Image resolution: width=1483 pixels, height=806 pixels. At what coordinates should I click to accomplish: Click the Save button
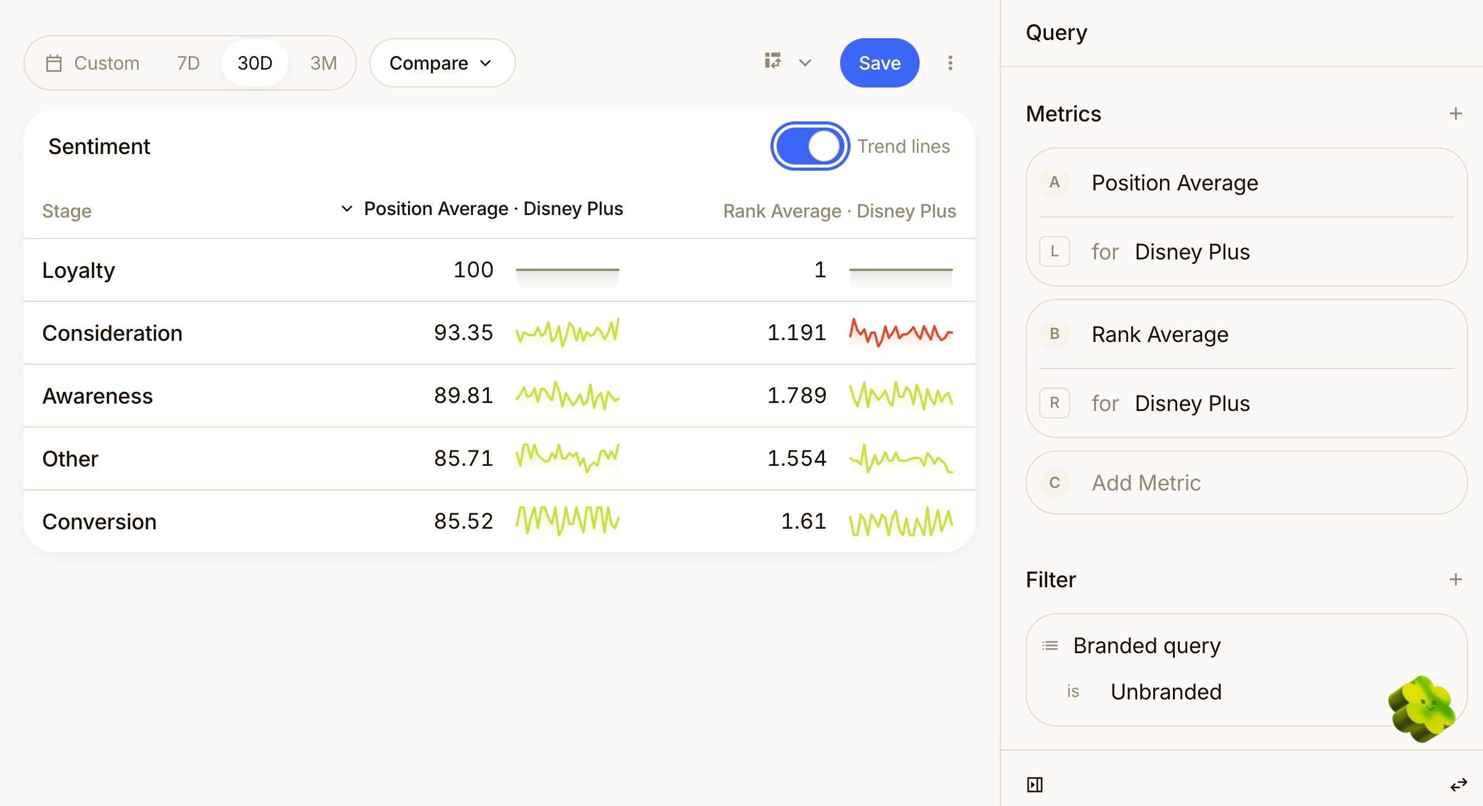click(880, 63)
